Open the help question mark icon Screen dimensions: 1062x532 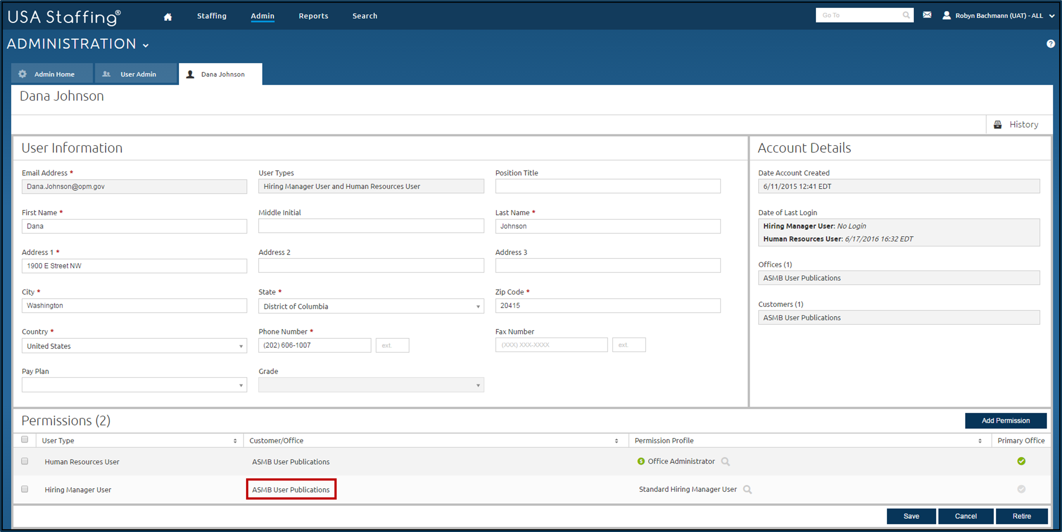tap(1051, 44)
